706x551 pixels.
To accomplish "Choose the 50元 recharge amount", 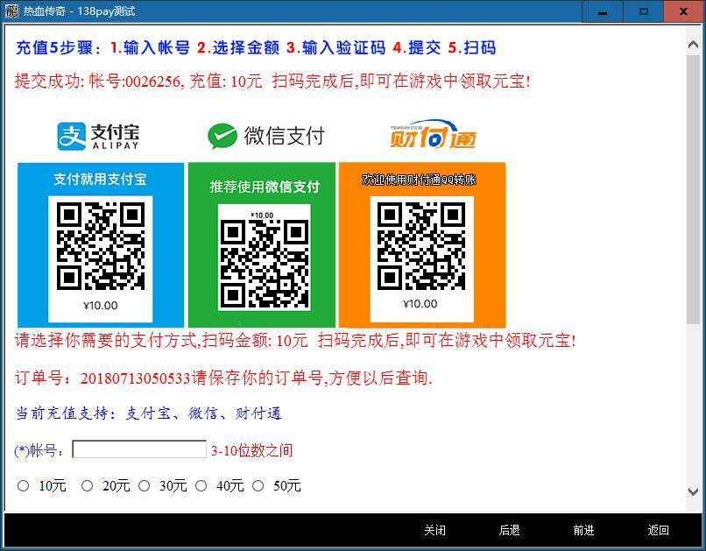I will click(258, 485).
